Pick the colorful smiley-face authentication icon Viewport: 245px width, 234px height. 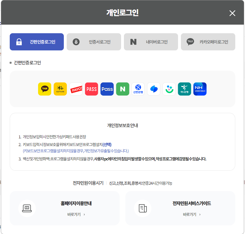point(169,89)
